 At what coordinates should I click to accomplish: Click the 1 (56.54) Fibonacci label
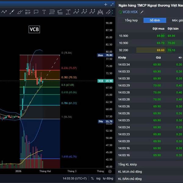coord(66,117)
